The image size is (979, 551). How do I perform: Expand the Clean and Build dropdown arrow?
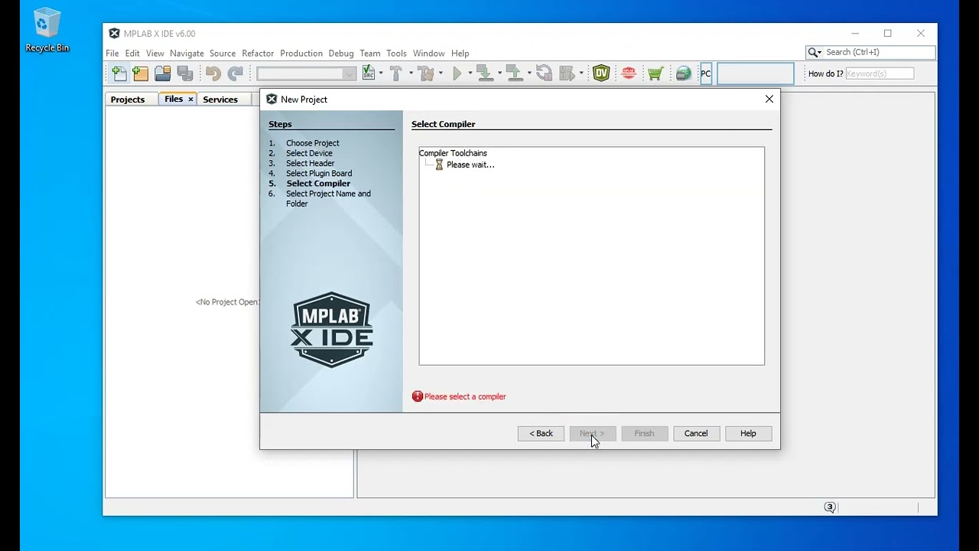[441, 73]
